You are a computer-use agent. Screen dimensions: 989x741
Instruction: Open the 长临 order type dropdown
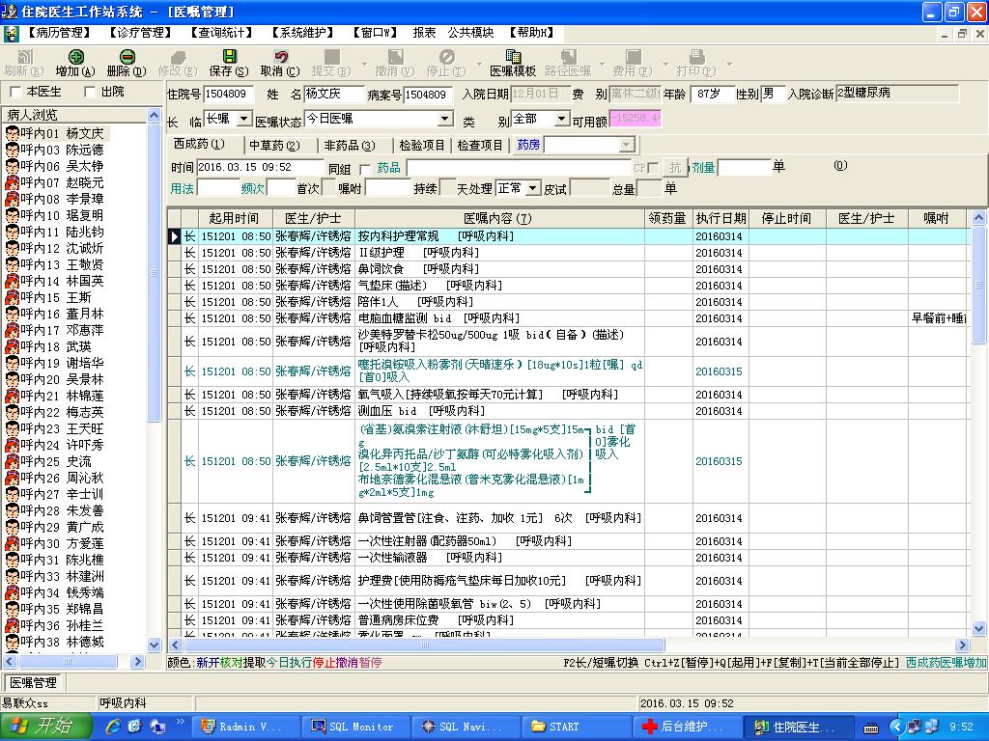[x=245, y=119]
